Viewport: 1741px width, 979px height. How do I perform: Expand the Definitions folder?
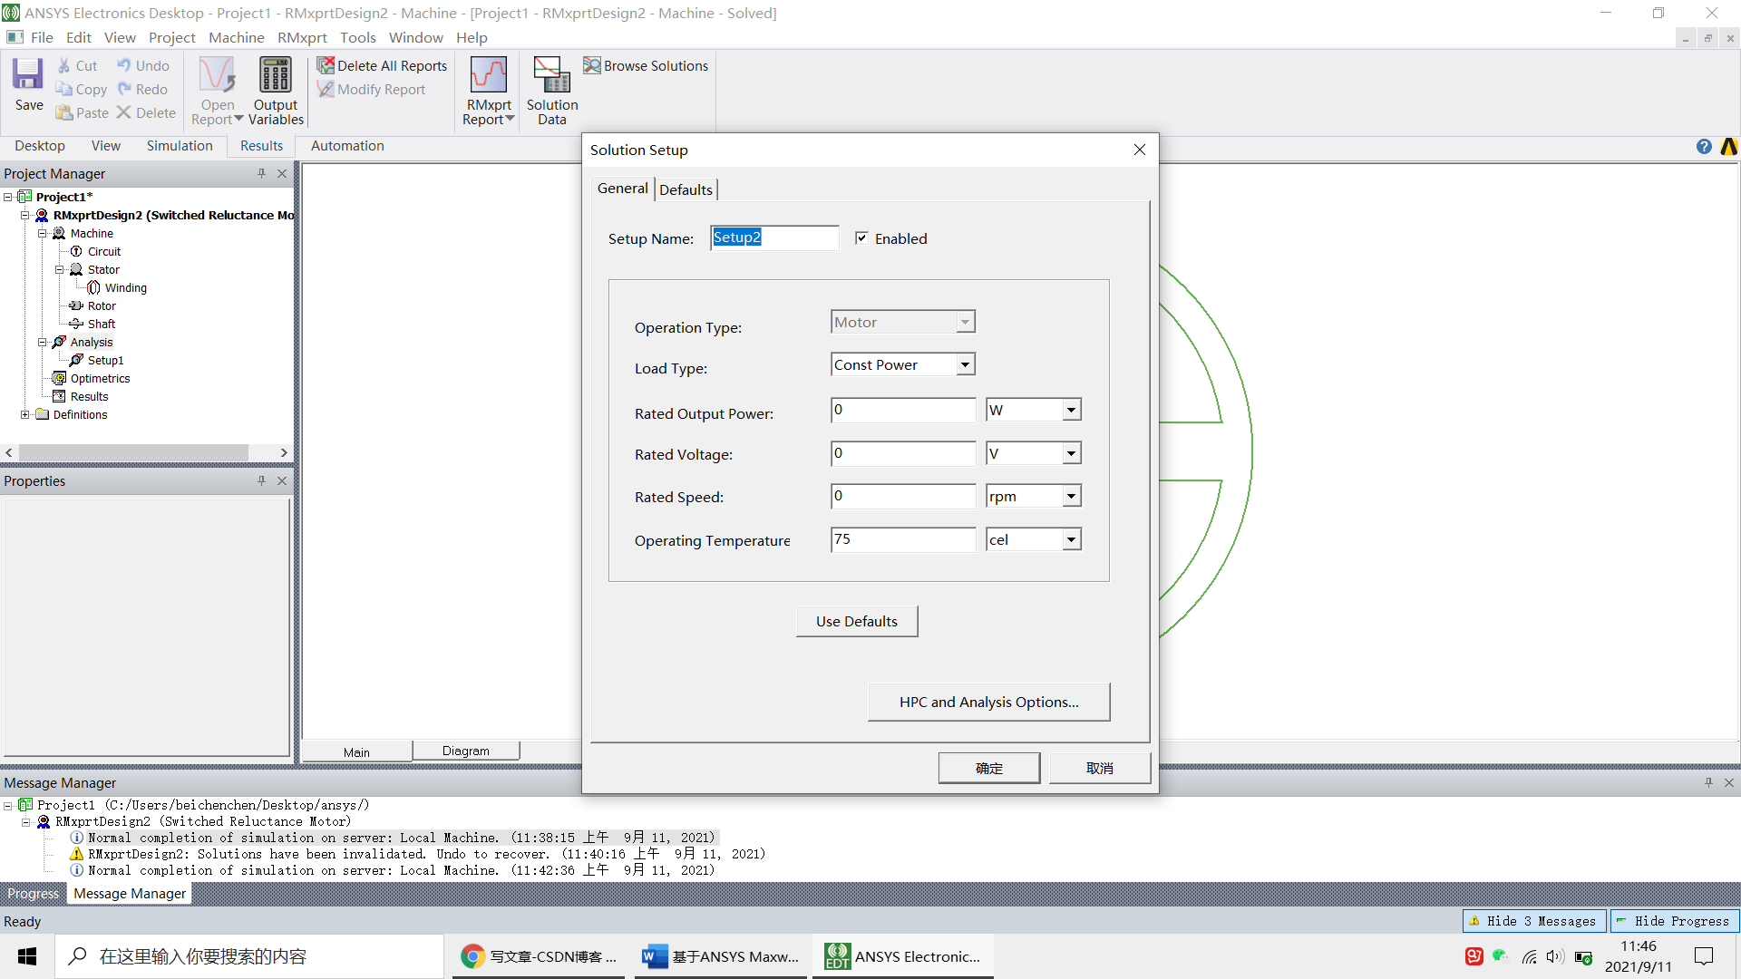[25, 414]
